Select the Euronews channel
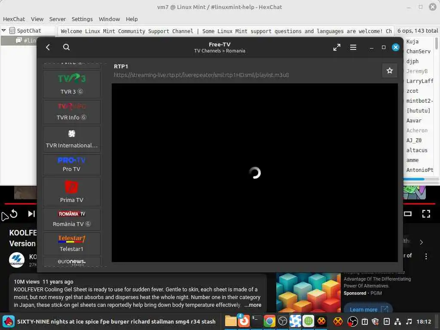The width and height of the screenshot is (440, 330). 72,262
